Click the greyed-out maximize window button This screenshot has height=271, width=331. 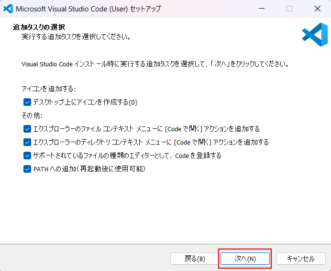pos(289,9)
